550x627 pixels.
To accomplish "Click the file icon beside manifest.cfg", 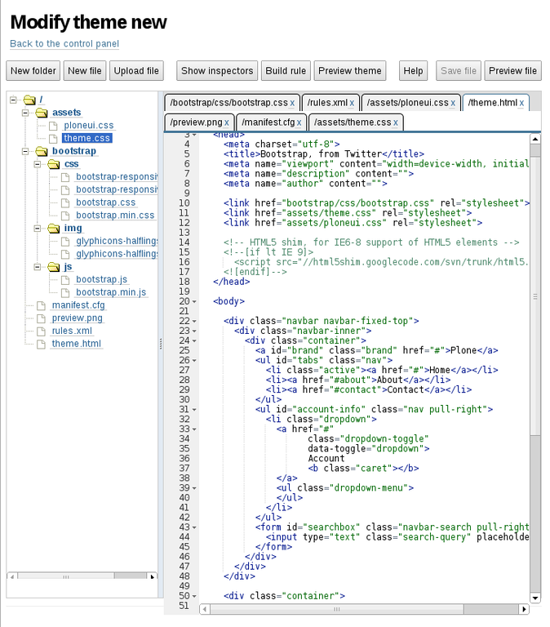I will pos(41,305).
